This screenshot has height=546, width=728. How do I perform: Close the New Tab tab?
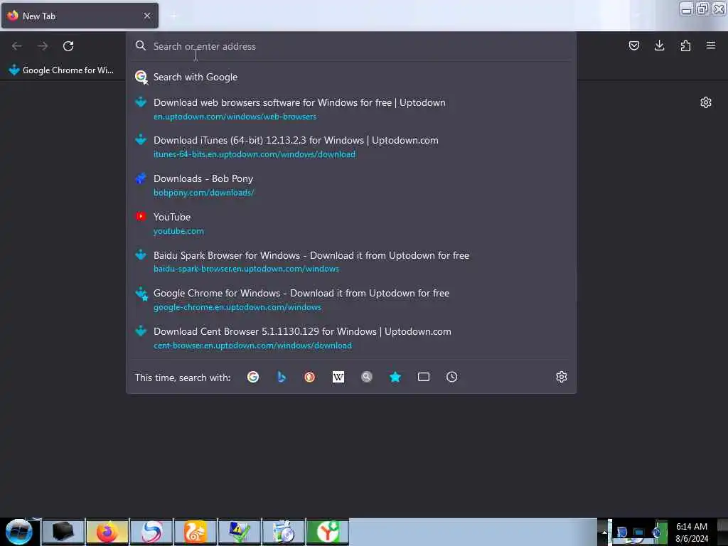[x=147, y=16]
